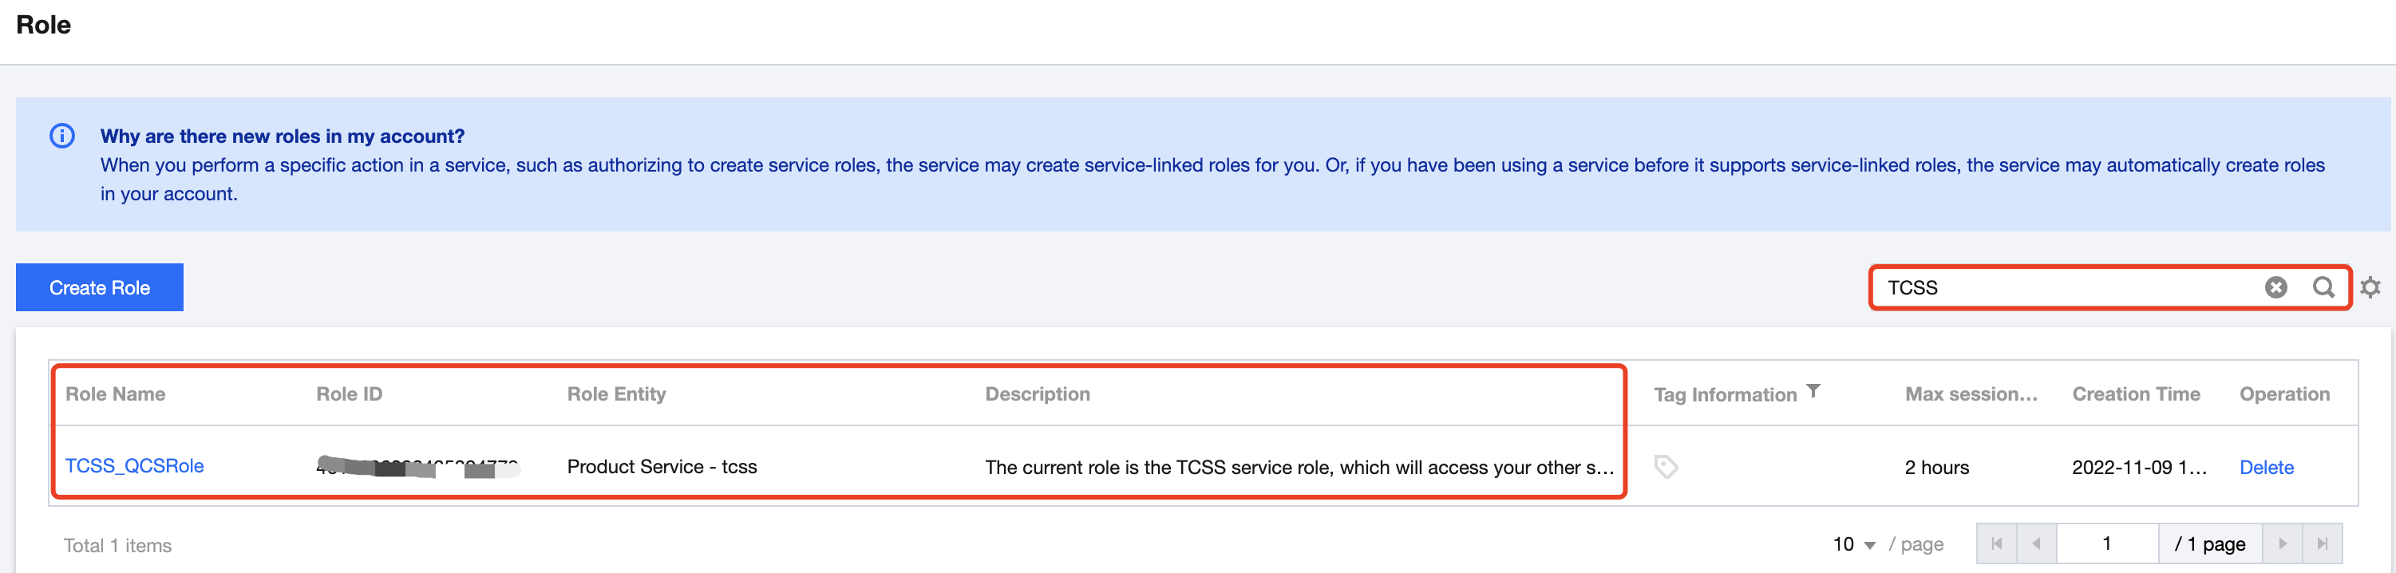The image size is (2396, 573).
Task: Click the info icon in banner
Action: click(62, 136)
